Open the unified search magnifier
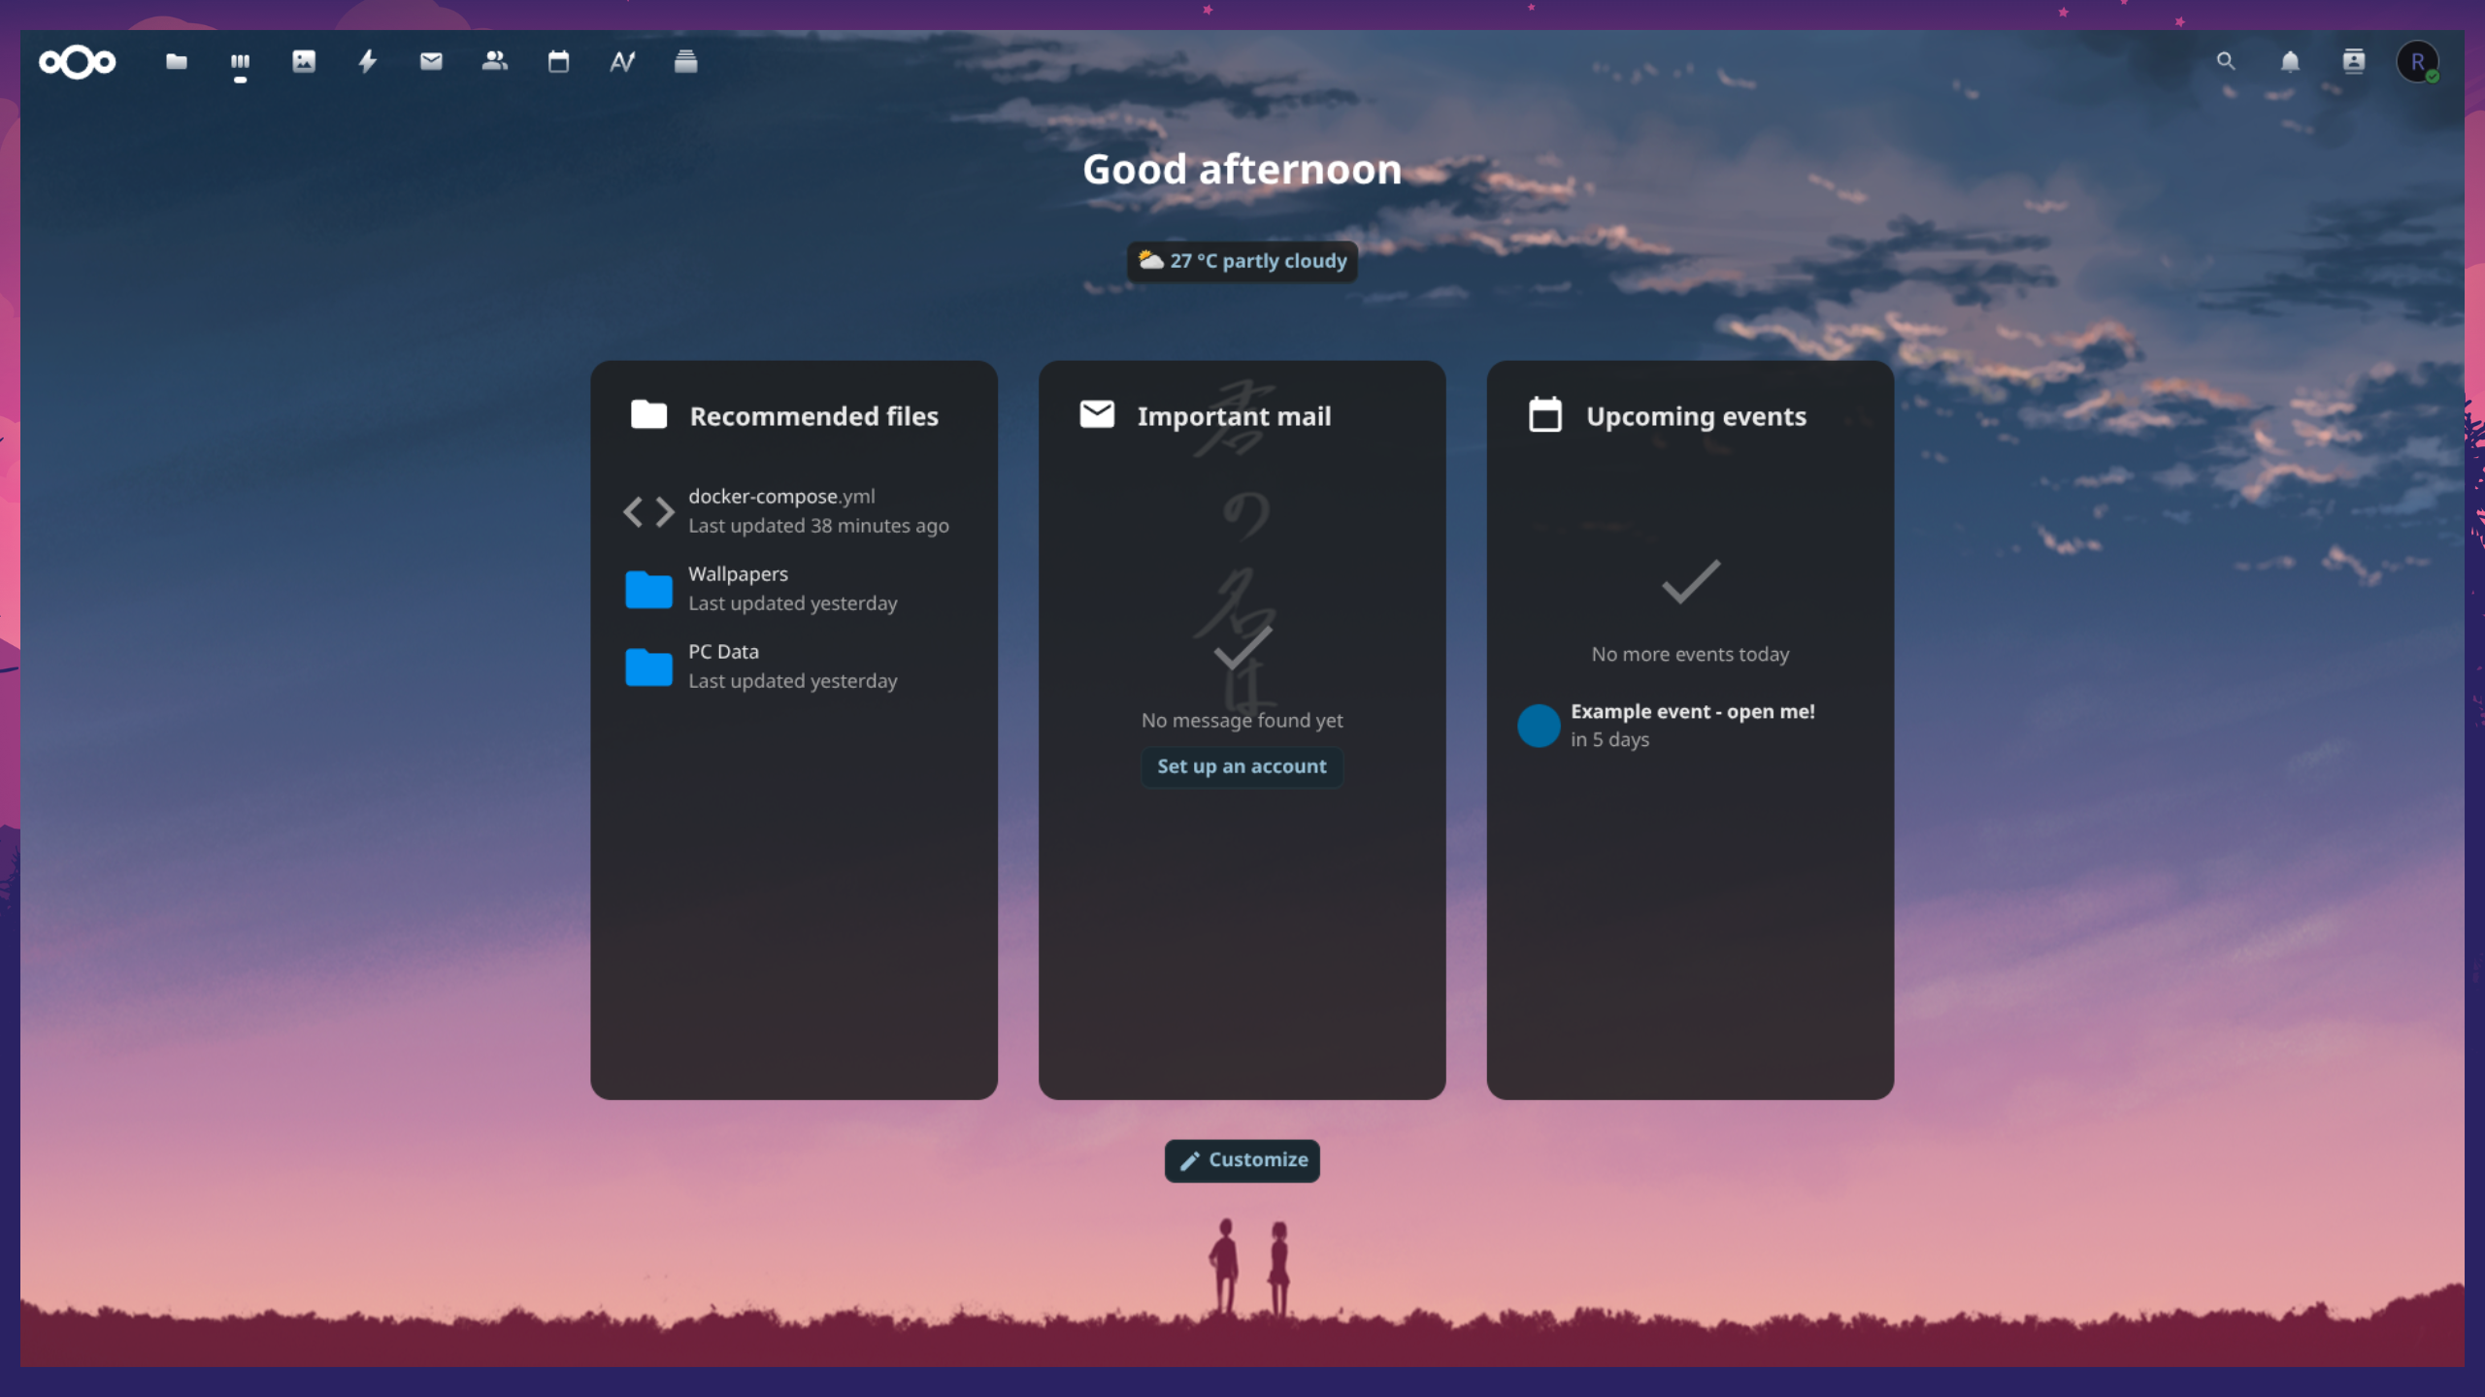This screenshot has height=1397, width=2485. (2226, 62)
